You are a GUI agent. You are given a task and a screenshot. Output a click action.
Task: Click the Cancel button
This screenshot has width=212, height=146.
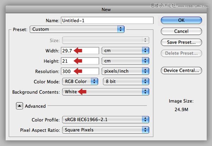(181, 31)
